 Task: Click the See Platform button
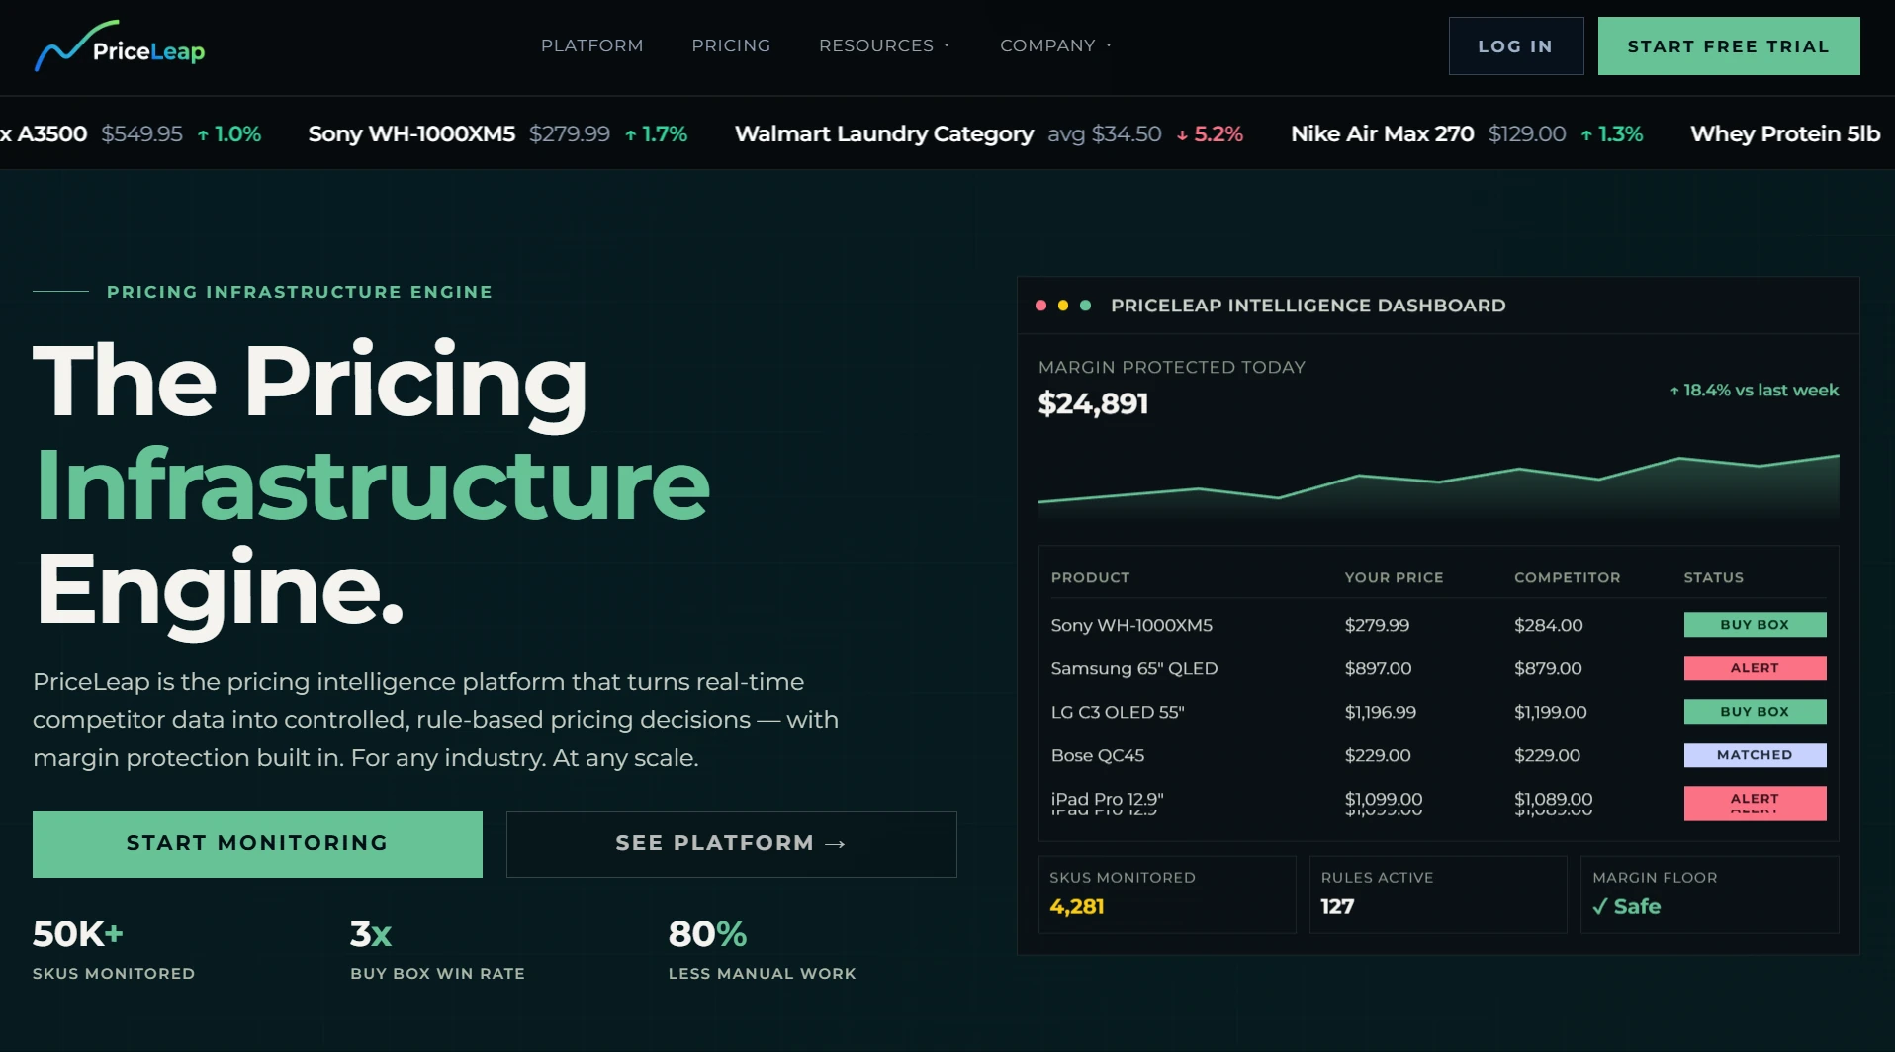pyautogui.click(x=731, y=843)
